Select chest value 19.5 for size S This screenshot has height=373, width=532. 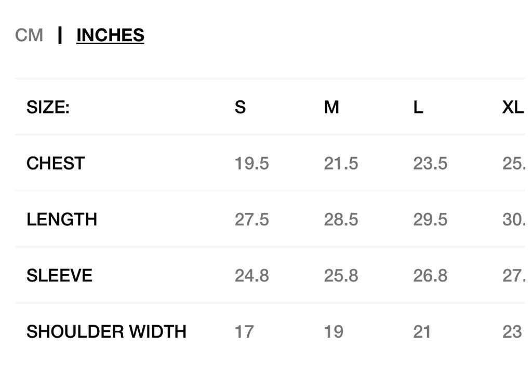pyautogui.click(x=252, y=163)
